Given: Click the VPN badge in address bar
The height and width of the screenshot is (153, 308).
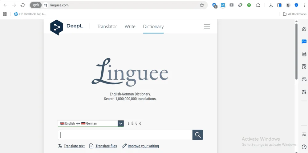Looking at the screenshot, I should coord(36,5).
